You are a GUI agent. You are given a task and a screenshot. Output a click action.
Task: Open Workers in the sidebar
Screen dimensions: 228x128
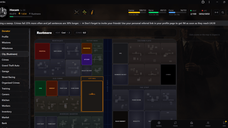click(x=14, y=106)
